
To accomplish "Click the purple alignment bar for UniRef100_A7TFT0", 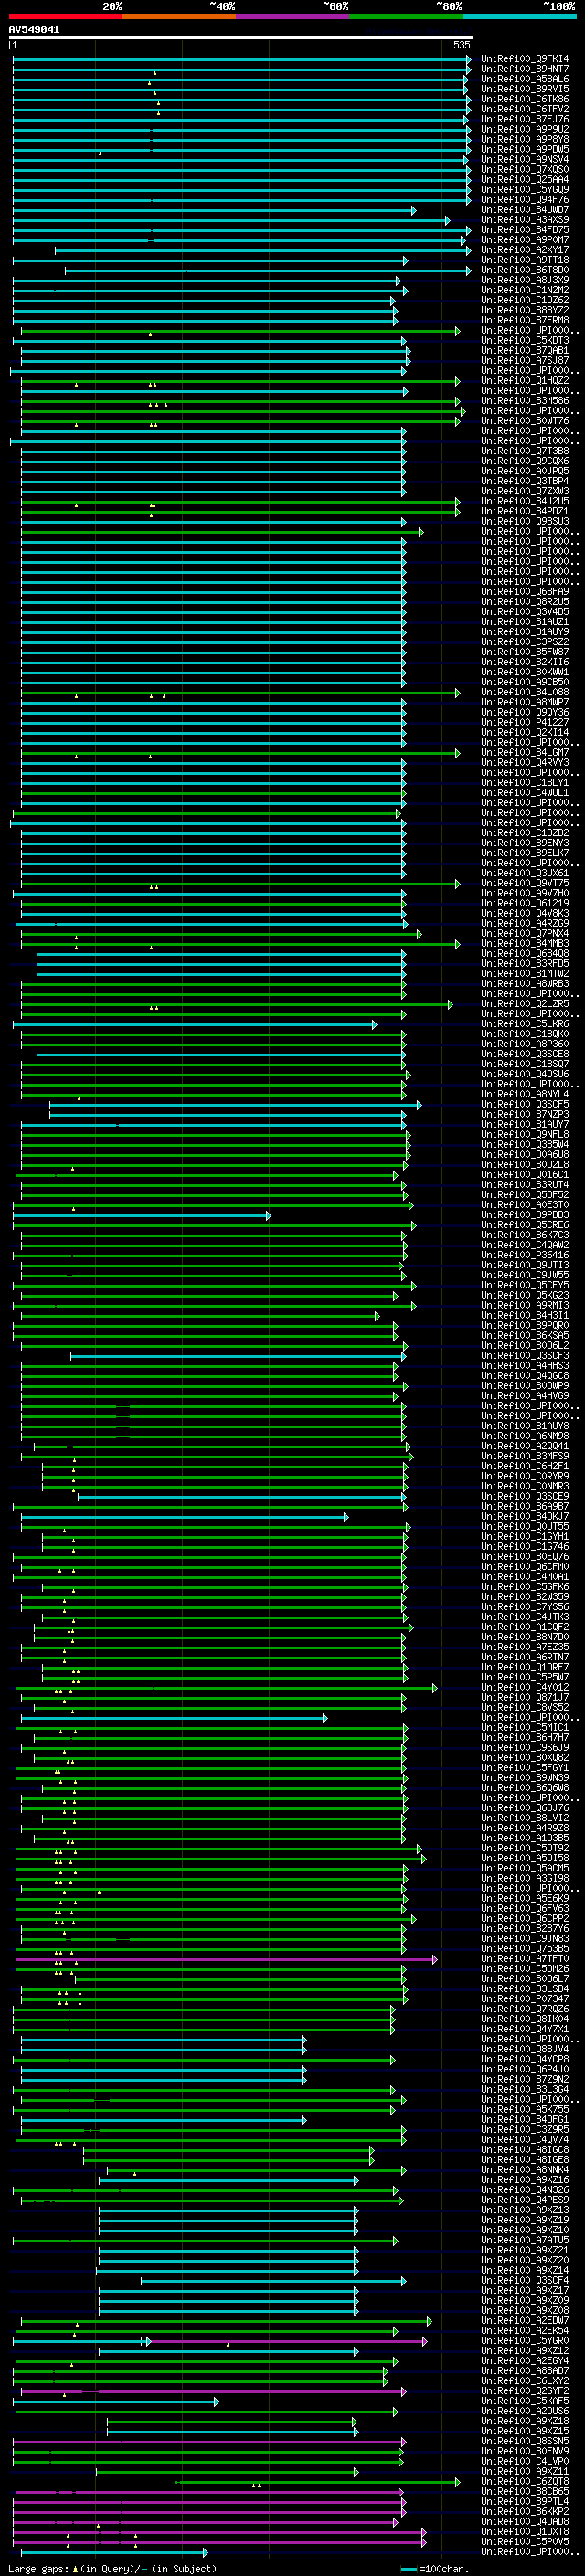I will pyautogui.click(x=226, y=1959).
